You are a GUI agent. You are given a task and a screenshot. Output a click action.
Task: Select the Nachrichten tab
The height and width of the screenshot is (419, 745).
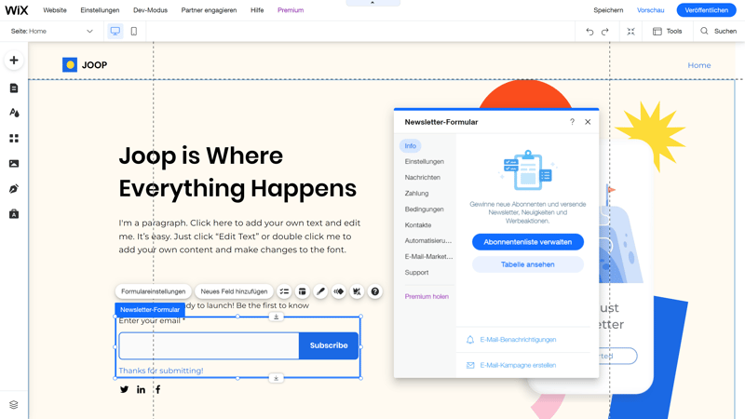click(x=423, y=177)
